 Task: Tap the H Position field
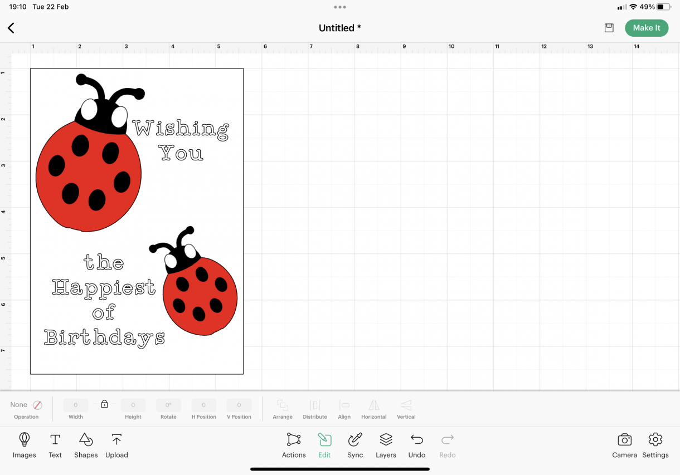coord(204,405)
